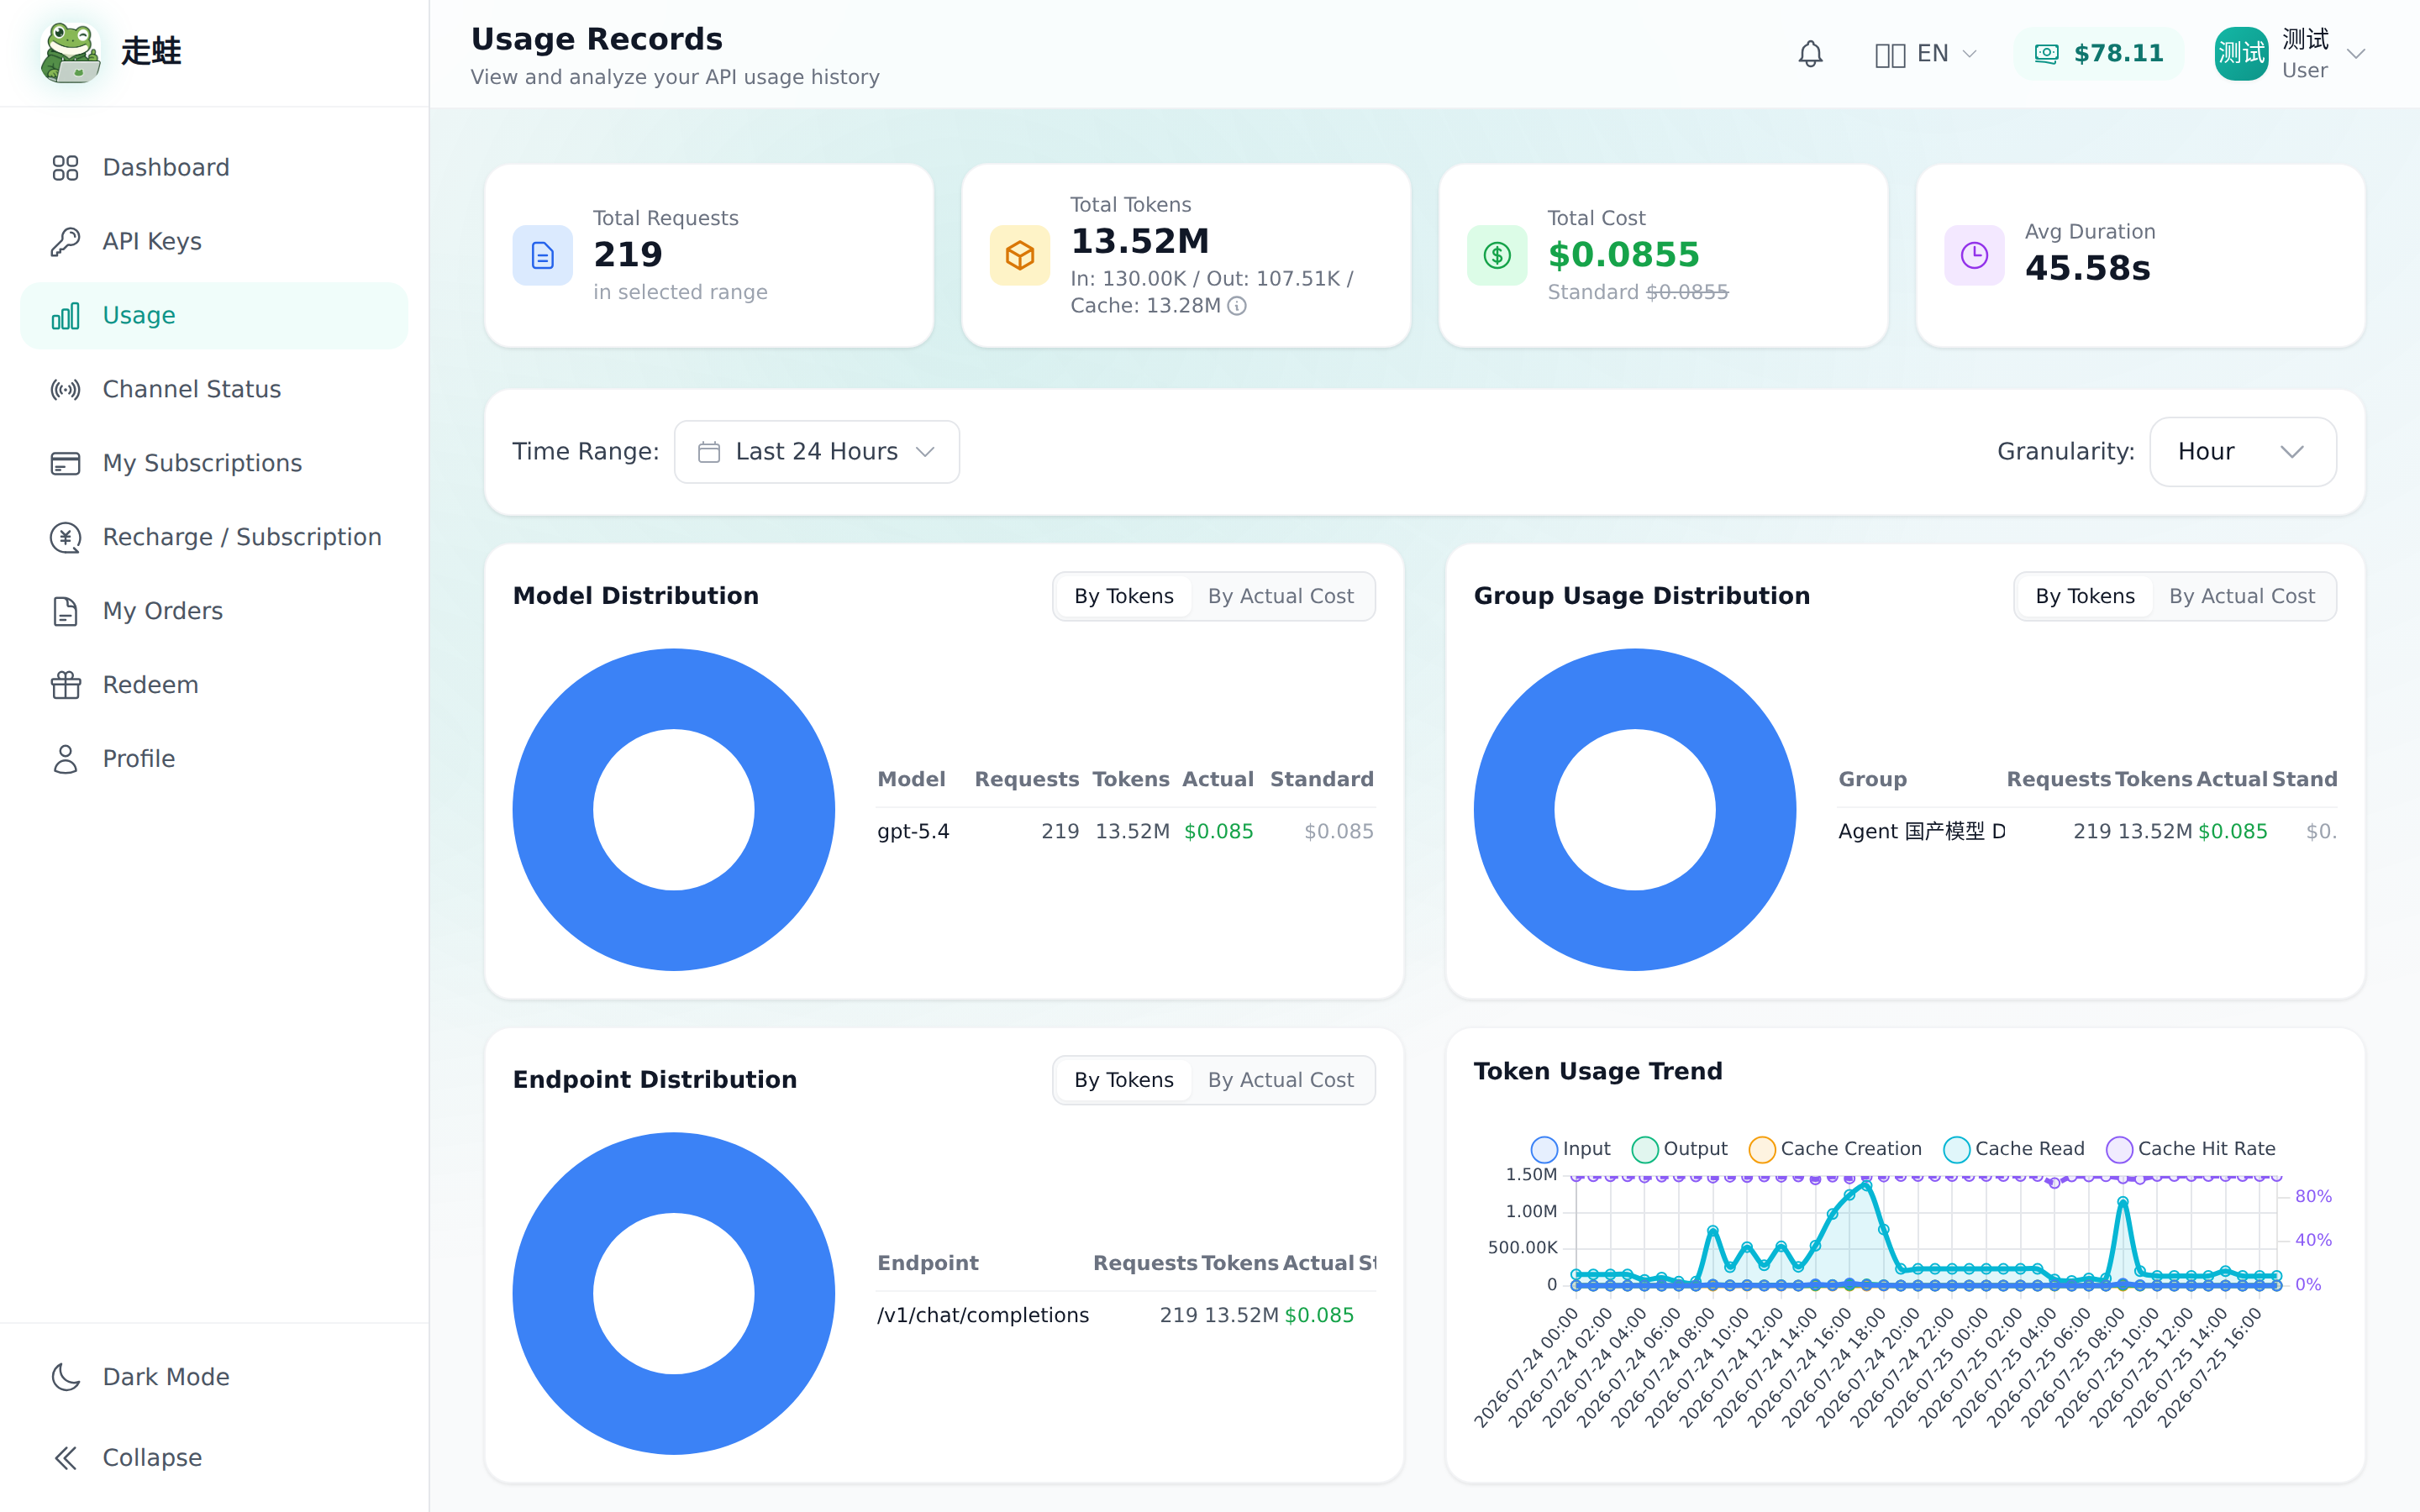Image resolution: width=2420 pixels, height=1512 pixels.
Task: Click the Collapse sidebar arrows icon
Action: click(65, 1458)
